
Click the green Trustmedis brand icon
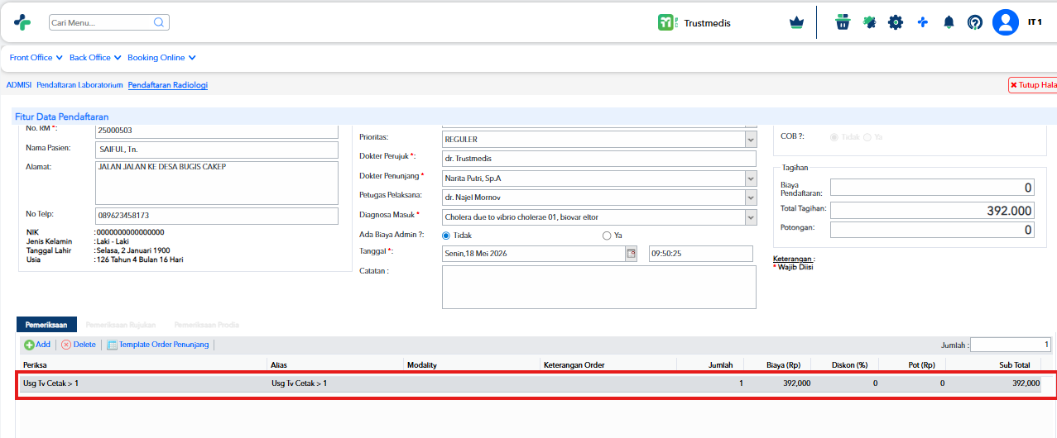coord(666,22)
